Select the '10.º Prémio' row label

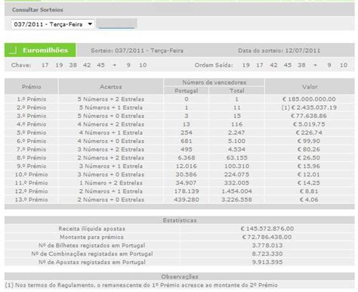pyautogui.click(x=32, y=174)
